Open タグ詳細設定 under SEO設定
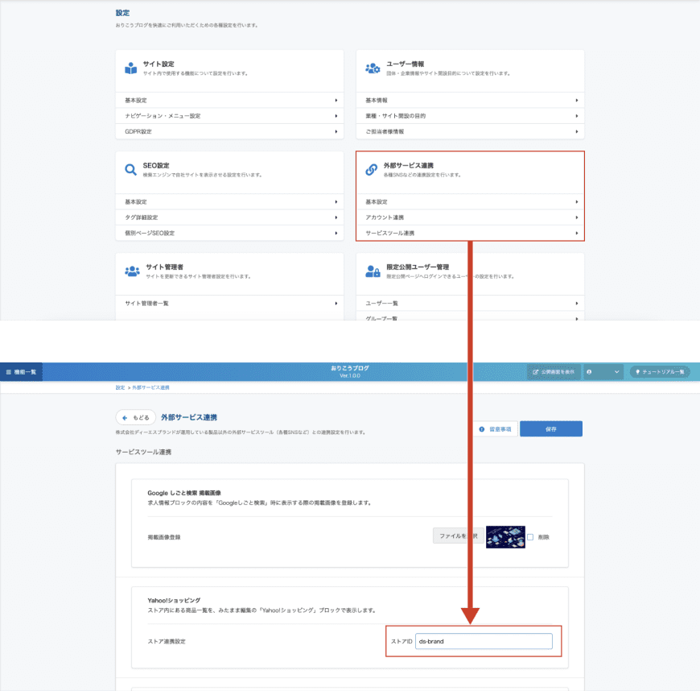The image size is (700, 691). [x=229, y=217]
